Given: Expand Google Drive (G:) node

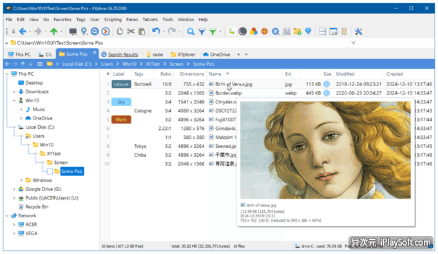Looking at the screenshot, I should 14,189.
